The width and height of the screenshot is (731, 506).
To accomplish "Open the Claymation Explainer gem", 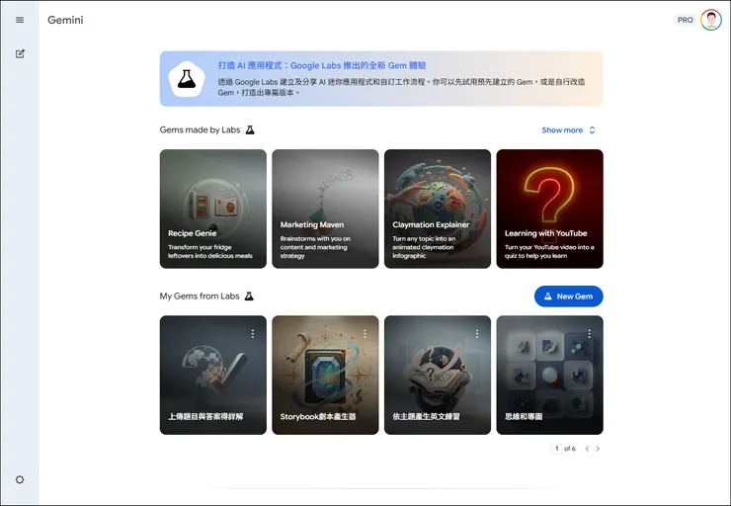I will click(438, 209).
